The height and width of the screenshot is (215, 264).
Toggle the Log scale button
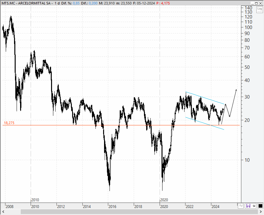click(260, 10)
